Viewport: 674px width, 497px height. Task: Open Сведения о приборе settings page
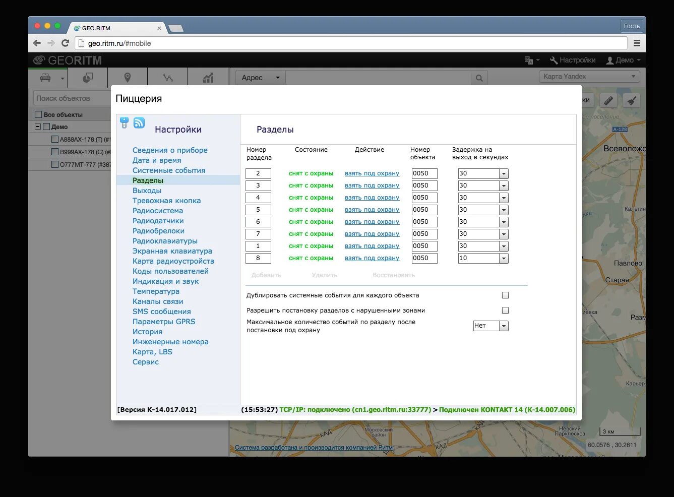pos(170,150)
